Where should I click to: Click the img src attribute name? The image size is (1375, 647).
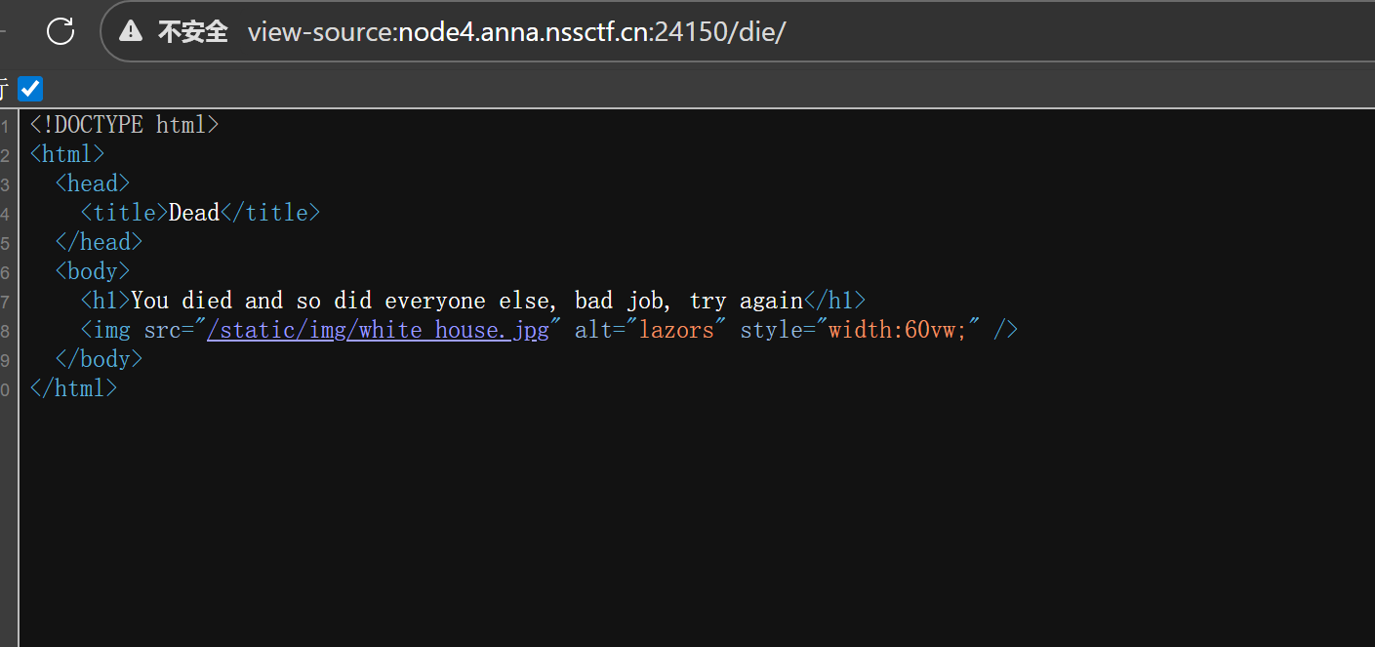pos(162,330)
